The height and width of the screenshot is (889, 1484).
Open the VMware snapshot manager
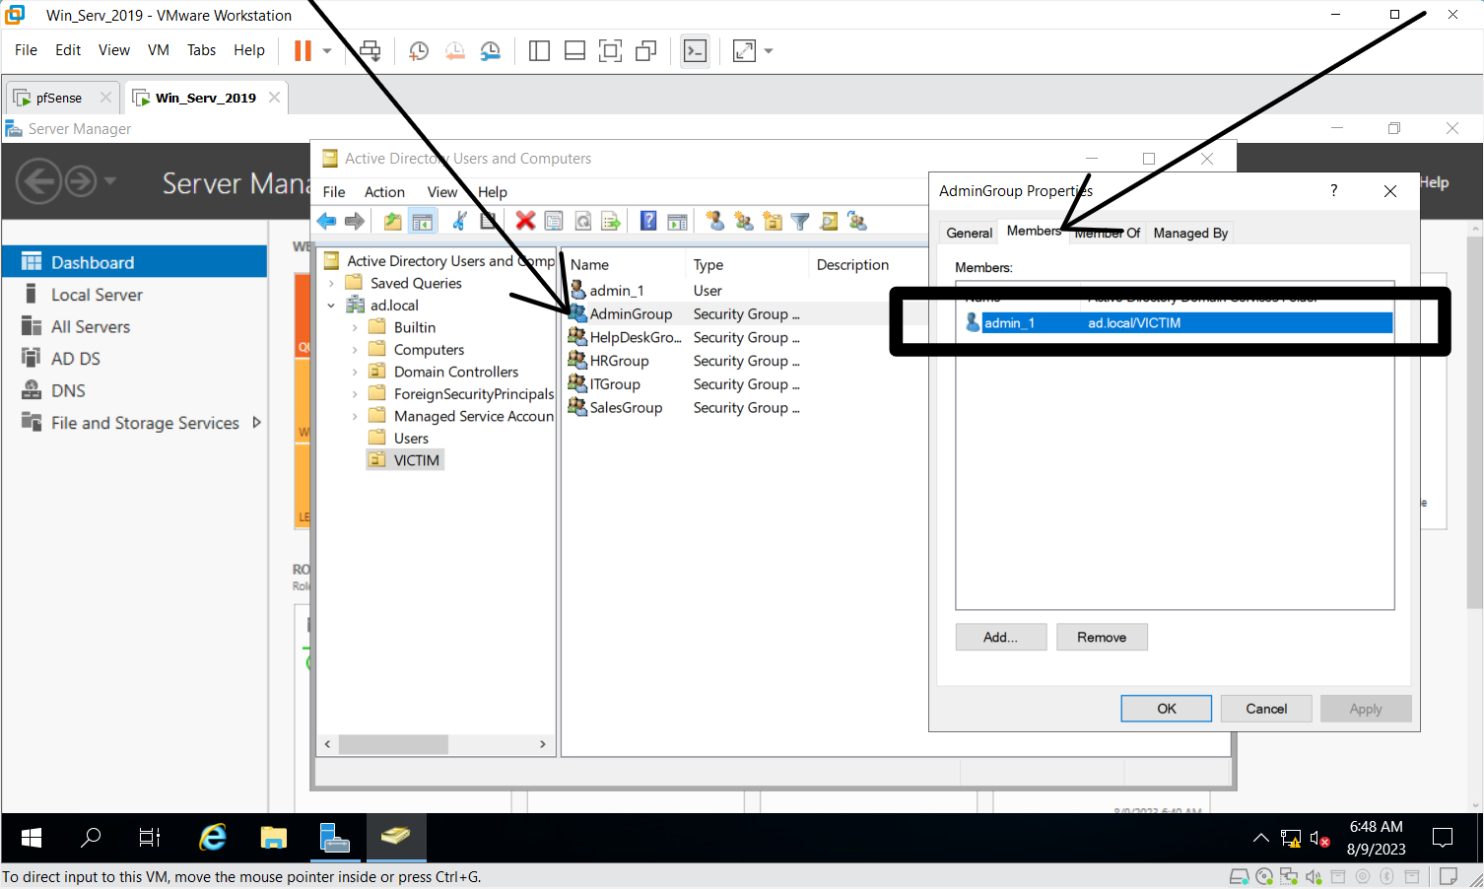[490, 50]
